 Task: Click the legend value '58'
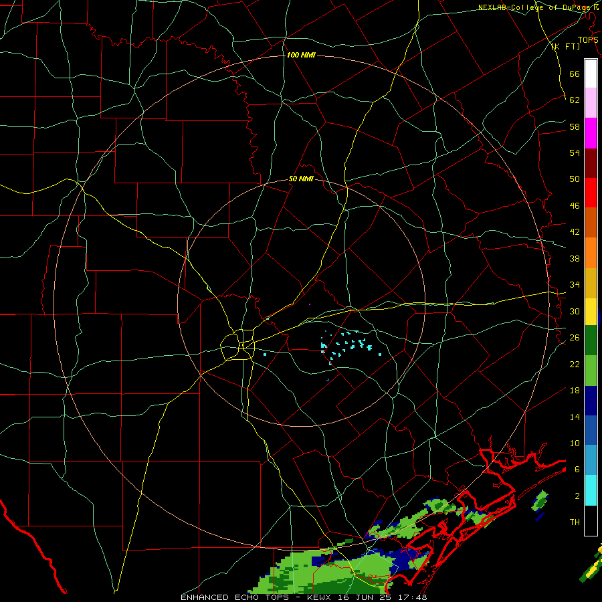(575, 126)
